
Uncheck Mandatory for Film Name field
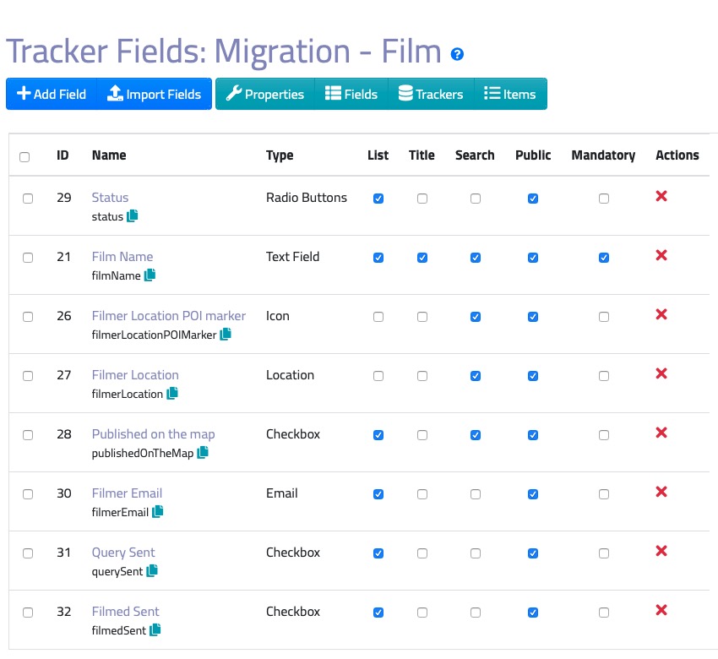(603, 258)
